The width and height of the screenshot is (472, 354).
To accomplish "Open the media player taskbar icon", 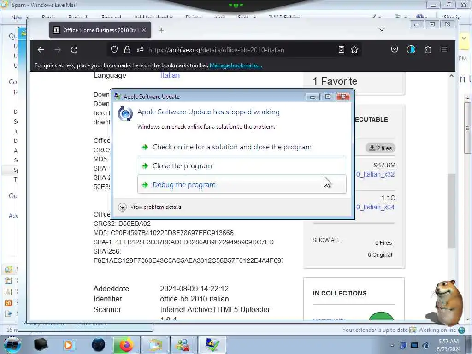I will pos(68,345).
